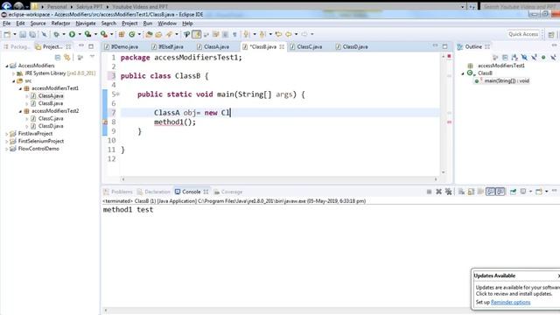Minimize the editor area
560x315 pixels.
tap(435, 45)
